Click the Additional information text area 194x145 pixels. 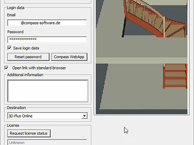[48, 91]
